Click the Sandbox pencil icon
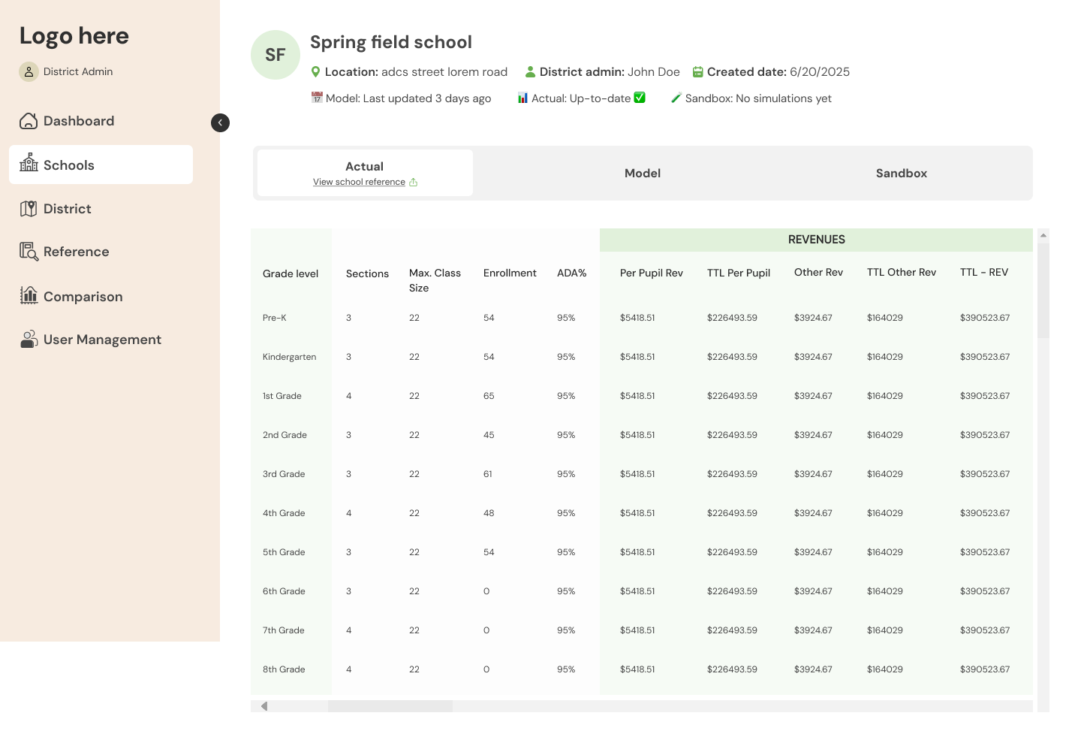 click(x=676, y=98)
